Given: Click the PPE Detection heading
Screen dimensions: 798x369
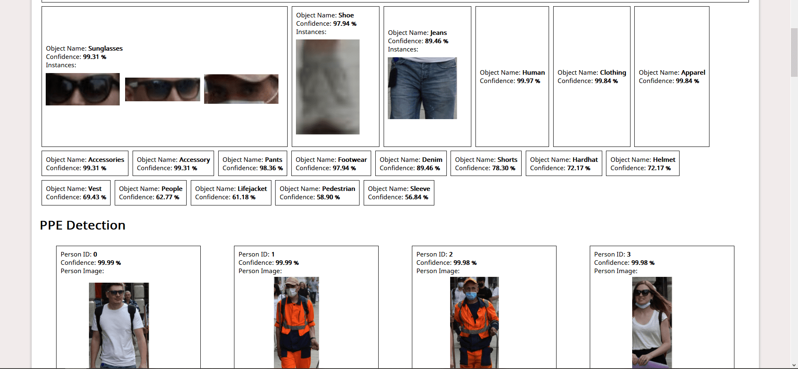Looking at the screenshot, I should [83, 225].
